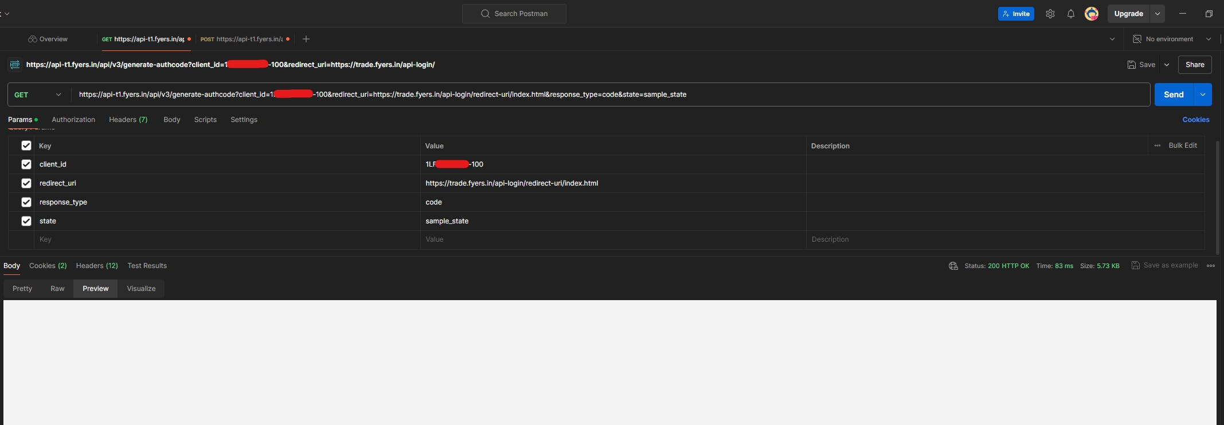Viewport: 1224px width, 425px height.
Task: Open the Params tab
Action: (23, 120)
